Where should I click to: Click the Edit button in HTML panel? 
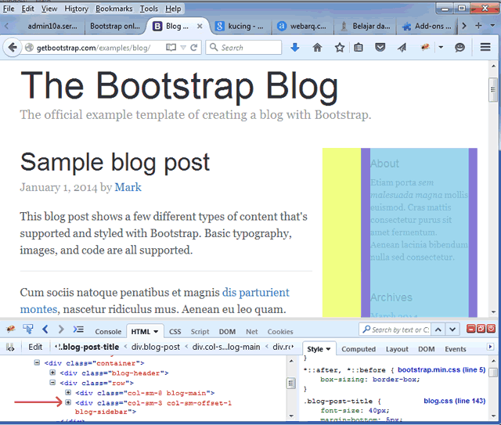(x=35, y=347)
